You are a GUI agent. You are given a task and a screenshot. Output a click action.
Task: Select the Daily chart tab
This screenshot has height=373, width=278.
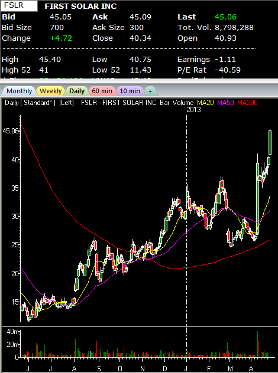pyautogui.click(x=77, y=91)
